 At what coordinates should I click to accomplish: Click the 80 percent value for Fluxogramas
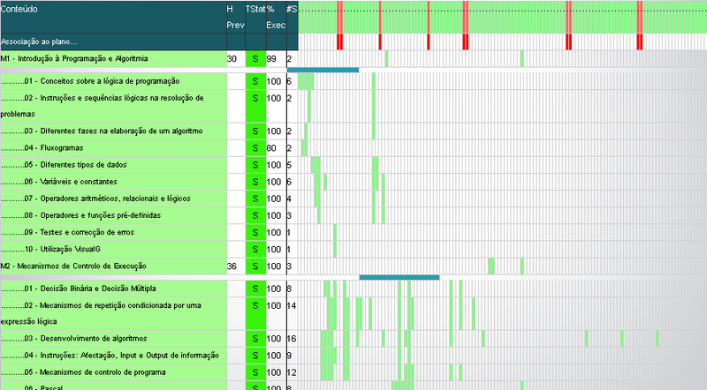pos(274,148)
